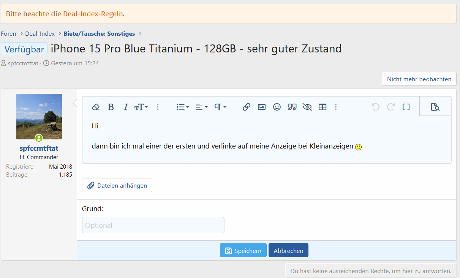This screenshot has width=460, height=278.
Task: Open more insert options after table icon
Action: pyautogui.click(x=336, y=107)
